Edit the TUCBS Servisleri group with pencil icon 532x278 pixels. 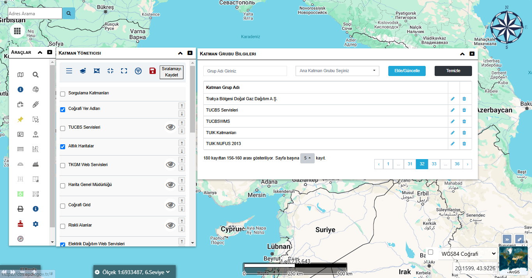(x=453, y=110)
